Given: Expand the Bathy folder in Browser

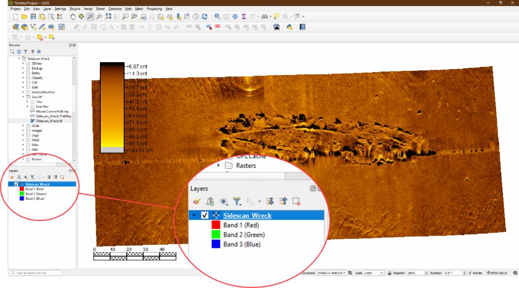Looking at the screenshot, I should (x=23, y=73).
